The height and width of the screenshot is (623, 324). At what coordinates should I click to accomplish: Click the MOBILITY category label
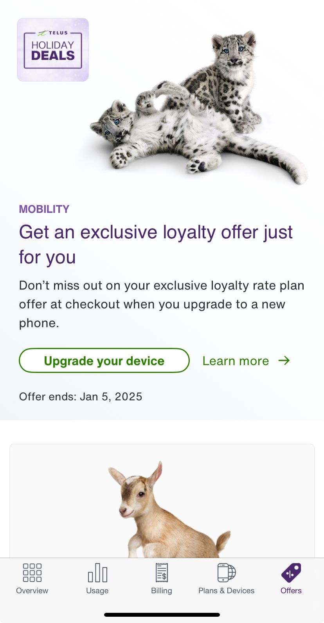tap(44, 209)
